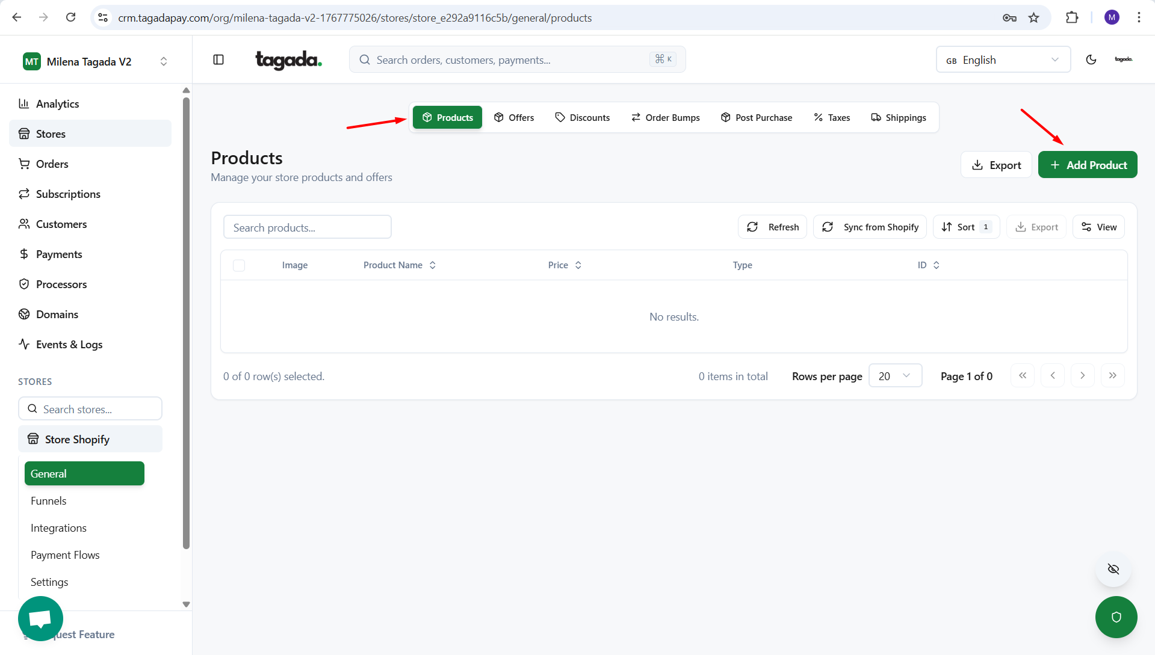Focus the Search products input field
Viewport: 1155px width, 655px height.
point(307,227)
